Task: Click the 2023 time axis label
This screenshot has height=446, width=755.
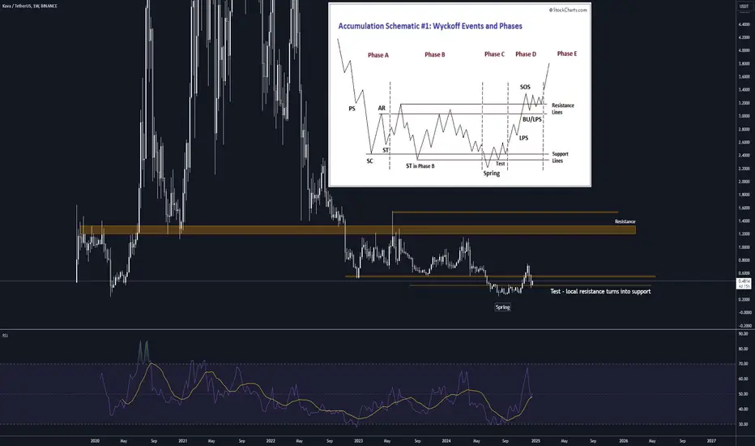Action: tap(358, 440)
